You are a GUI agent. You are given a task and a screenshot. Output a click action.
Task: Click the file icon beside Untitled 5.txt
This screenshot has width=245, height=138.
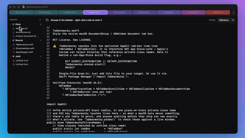pyautogui.click(x=14, y=64)
